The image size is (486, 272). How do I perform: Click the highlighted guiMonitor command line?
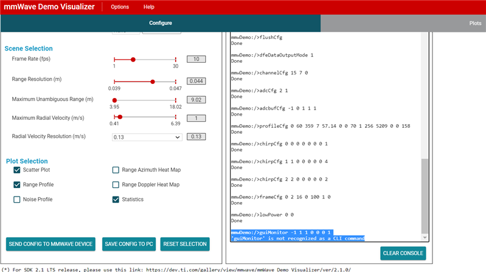pyautogui.click(x=282, y=232)
